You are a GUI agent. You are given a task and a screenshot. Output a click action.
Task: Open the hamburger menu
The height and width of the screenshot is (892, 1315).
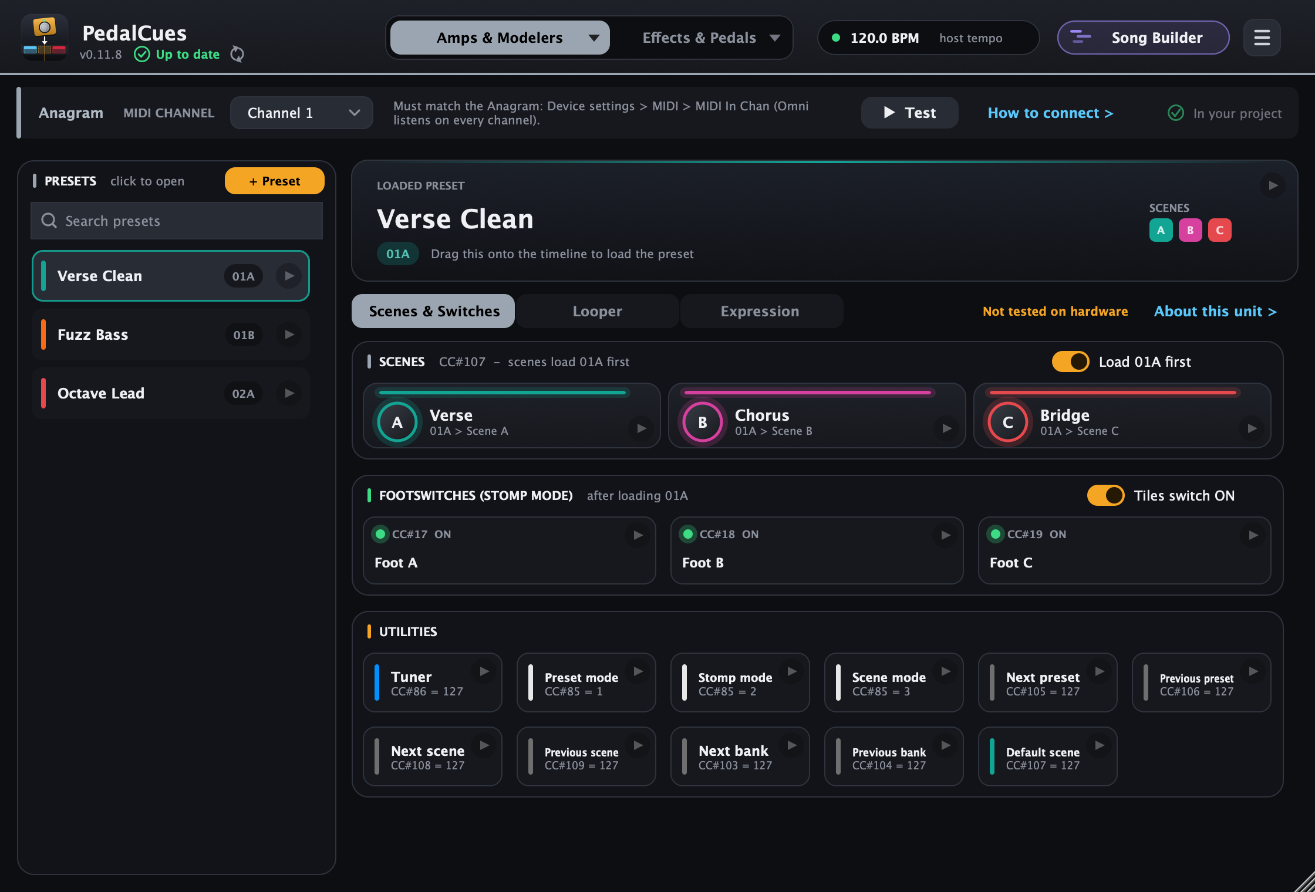click(1262, 38)
